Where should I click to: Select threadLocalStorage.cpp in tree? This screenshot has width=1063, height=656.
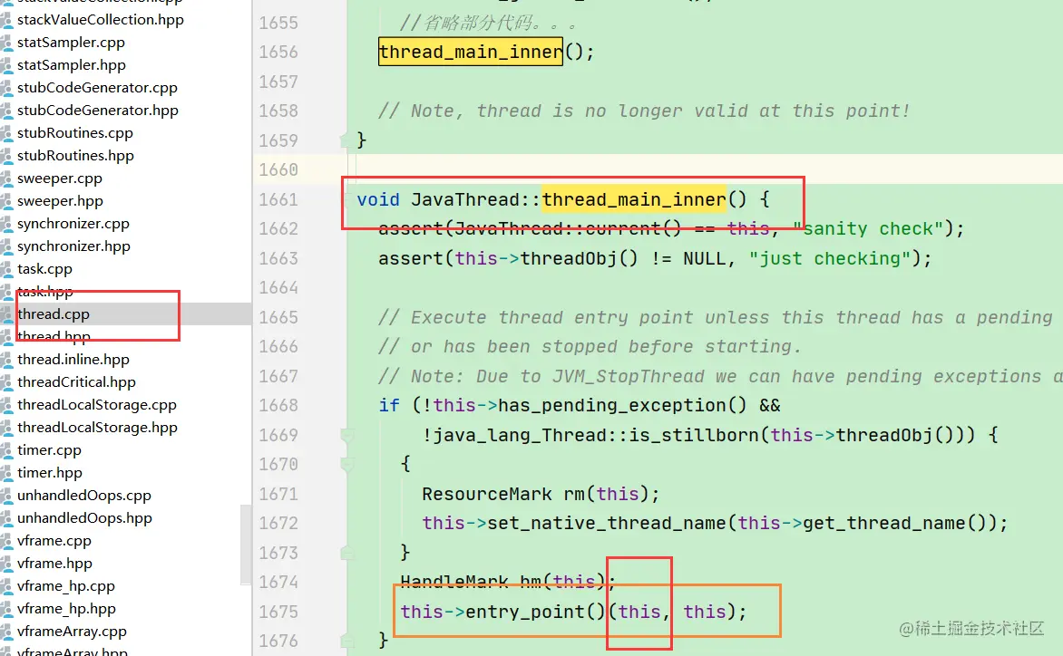97,405
